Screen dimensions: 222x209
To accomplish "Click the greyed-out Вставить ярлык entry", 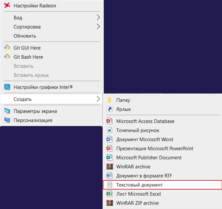I will pyautogui.click(x=51, y=75).
